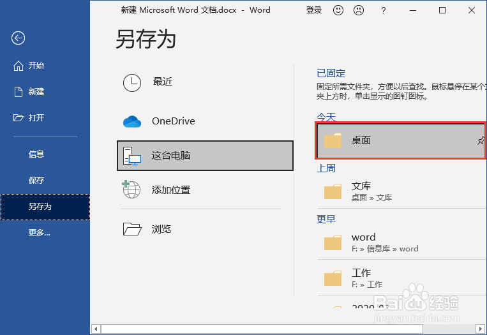487x335 pixels.
Task: Click the F: » 信息库 » word path
Action: coord(385,249)
